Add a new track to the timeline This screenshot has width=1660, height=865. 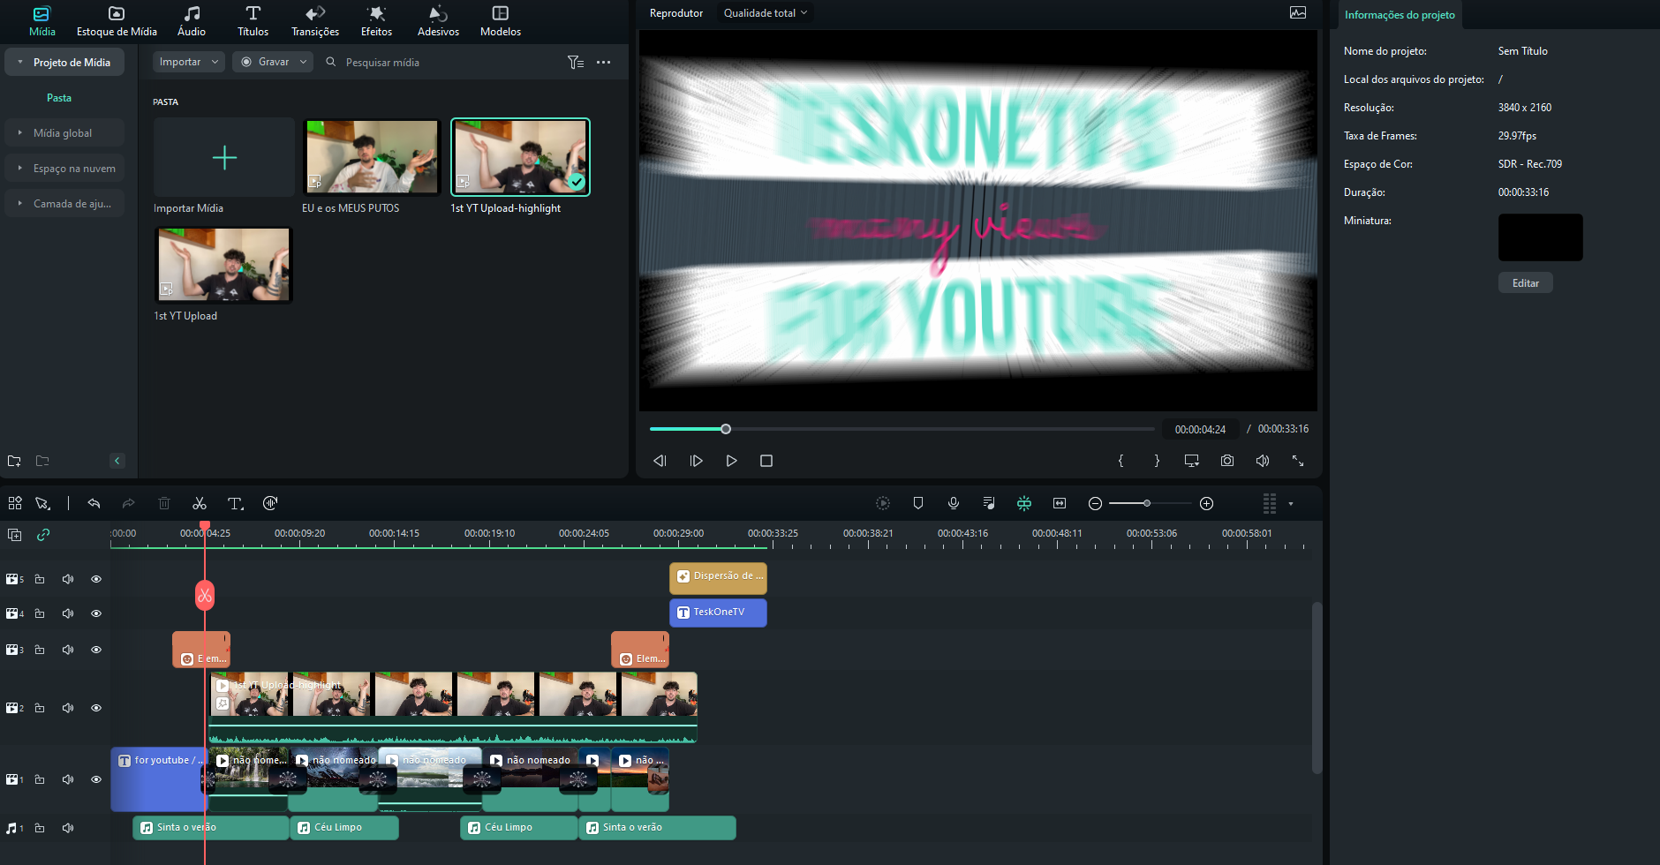14,535
